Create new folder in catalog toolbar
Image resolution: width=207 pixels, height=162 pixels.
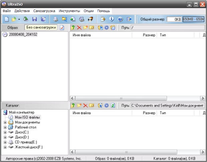[79, 105]
